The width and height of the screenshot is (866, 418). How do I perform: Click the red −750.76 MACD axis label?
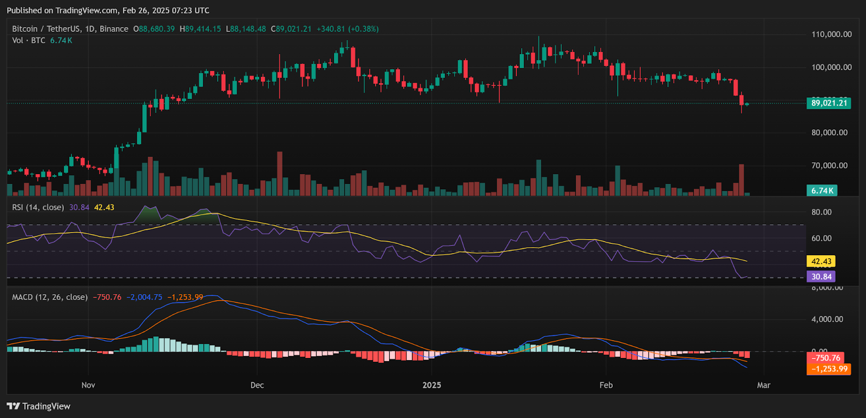826,358
